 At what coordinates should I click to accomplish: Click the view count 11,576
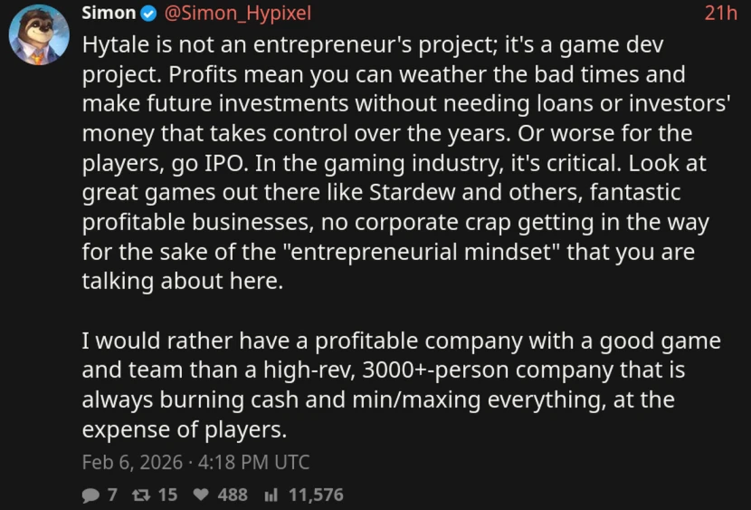pos(316,495)
